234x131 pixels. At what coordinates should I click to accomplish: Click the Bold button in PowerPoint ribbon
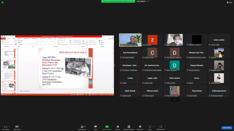coord(26,44)
